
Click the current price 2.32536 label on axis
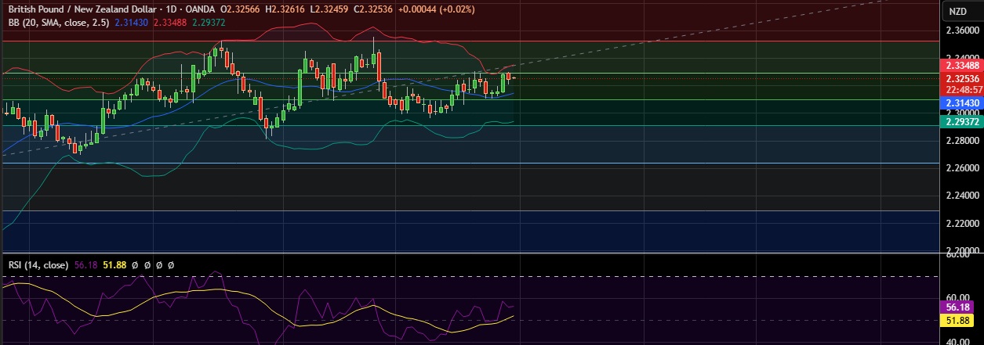click(x=961, y=79)
